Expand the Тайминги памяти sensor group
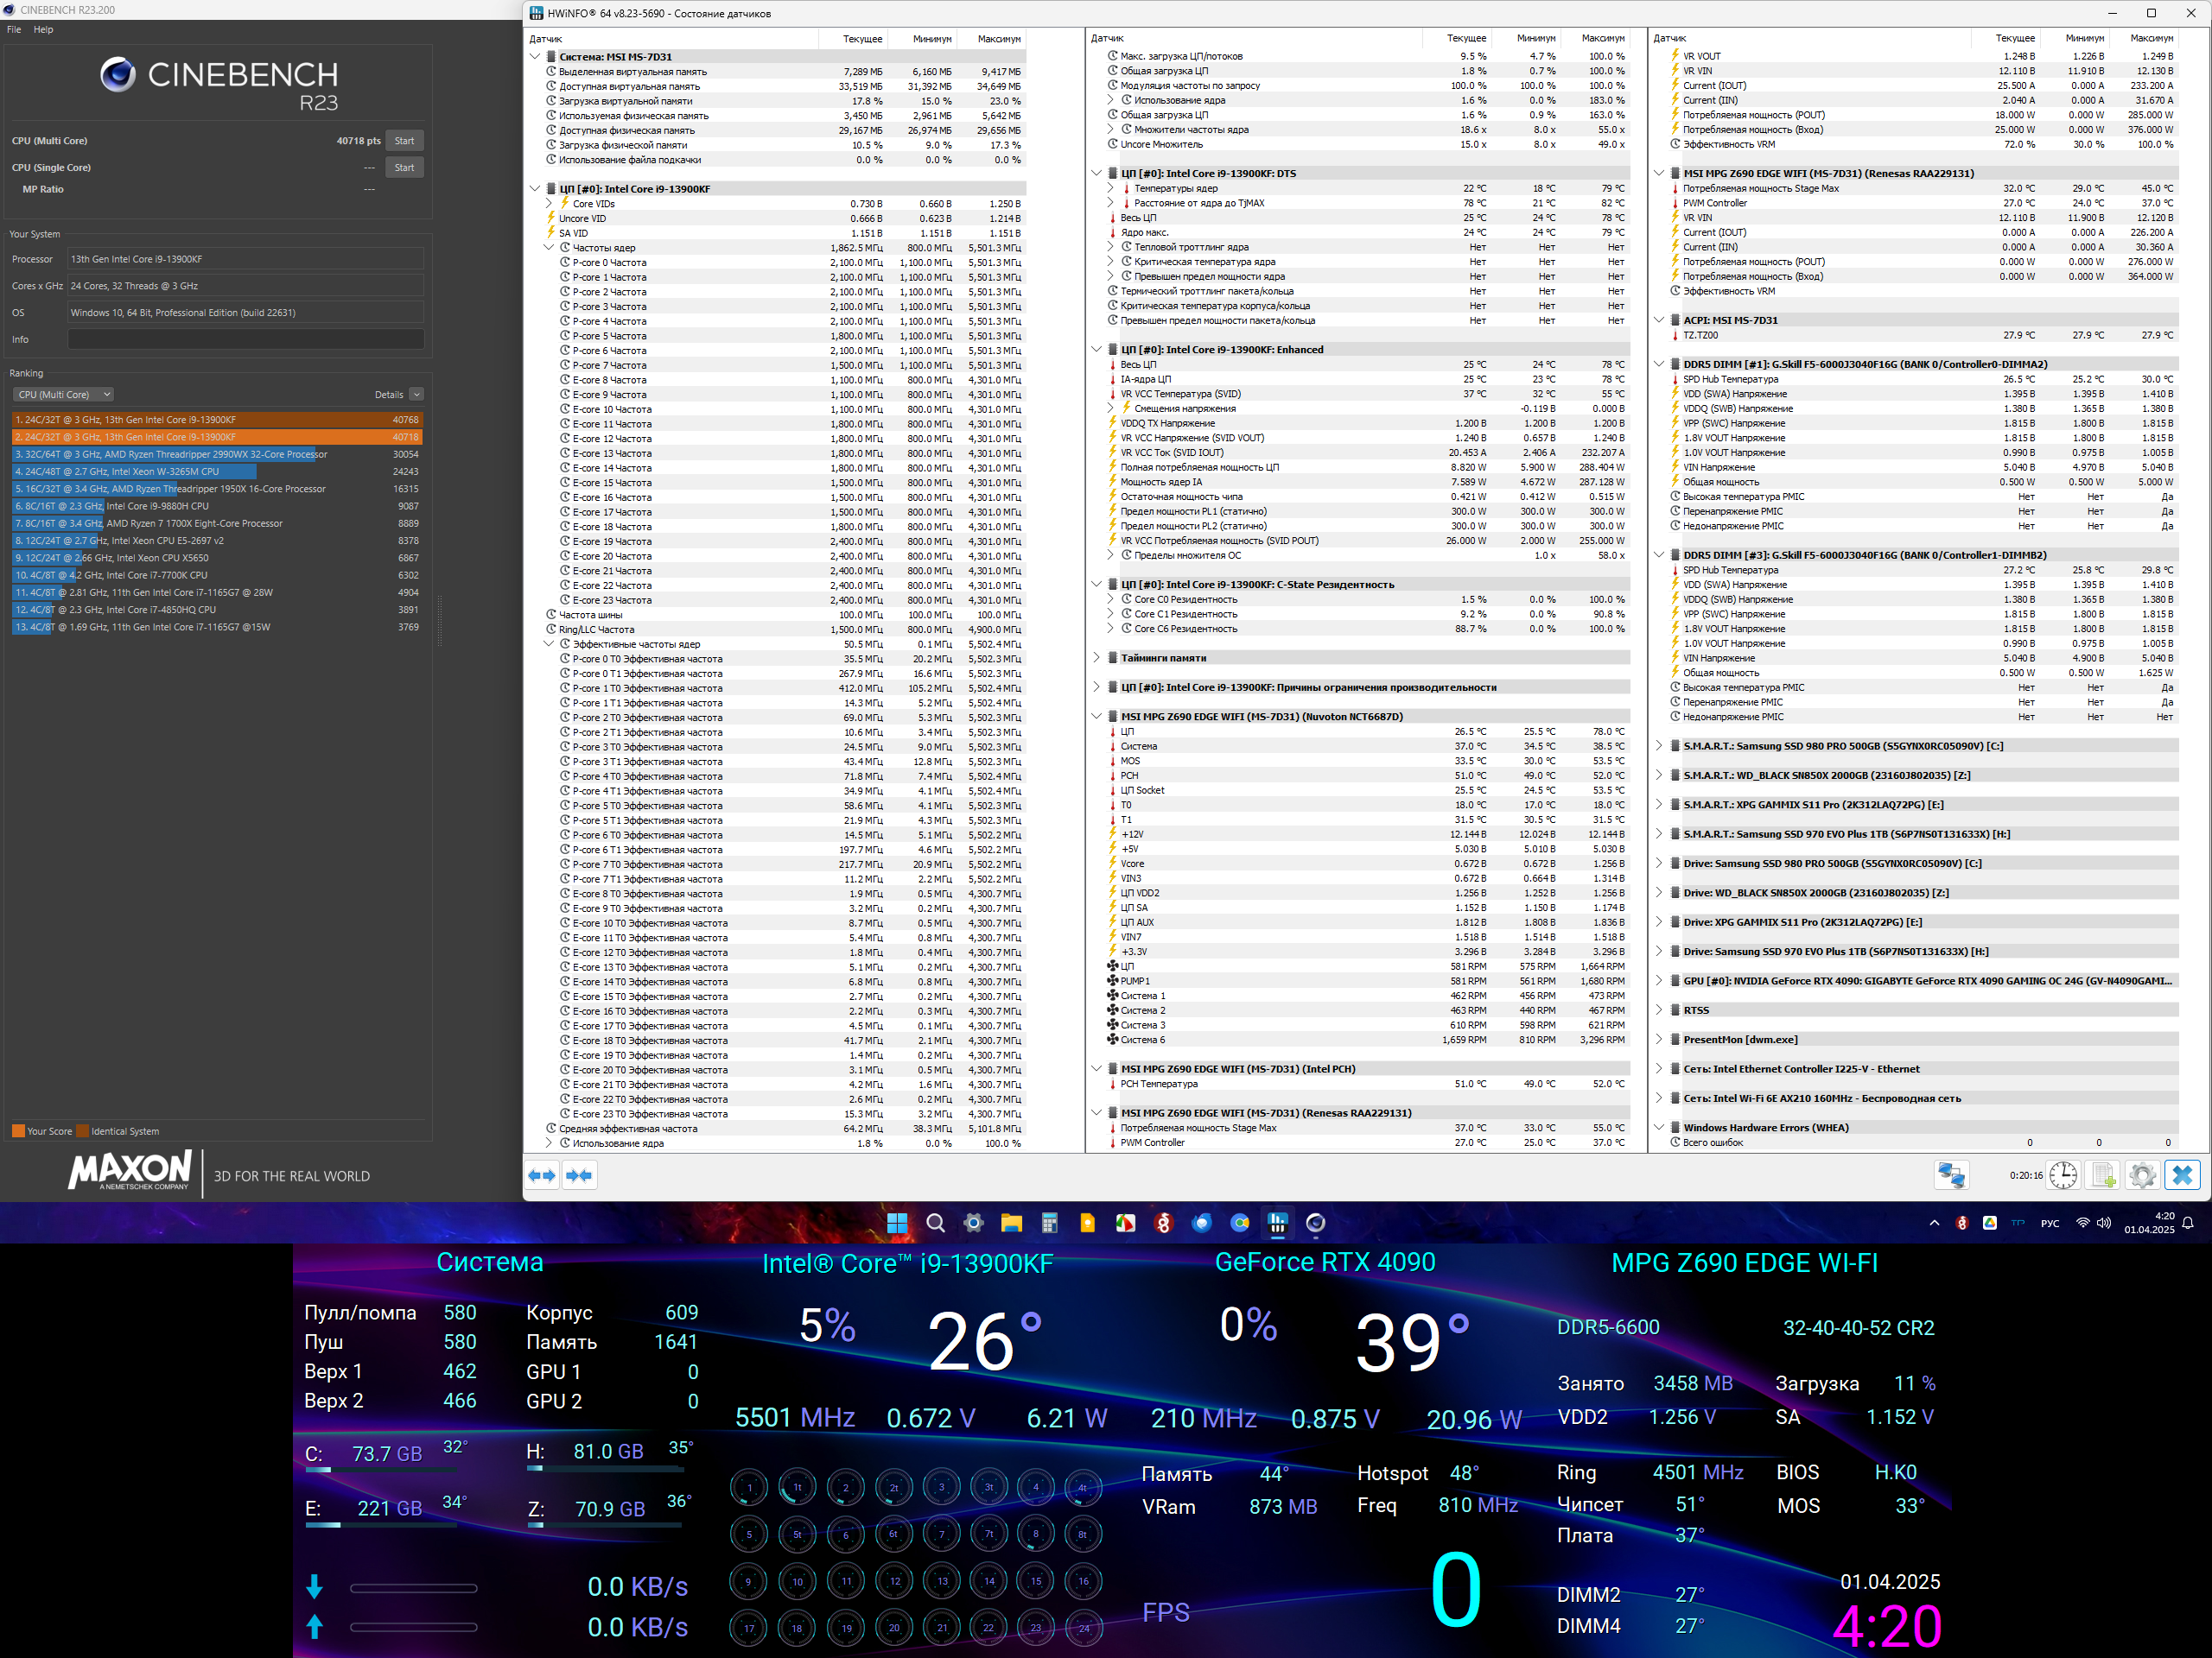The image size is (2212, 1658). pos(1097,658)
